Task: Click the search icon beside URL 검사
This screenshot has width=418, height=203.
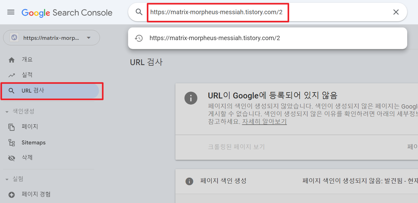Action: point(11,91)
